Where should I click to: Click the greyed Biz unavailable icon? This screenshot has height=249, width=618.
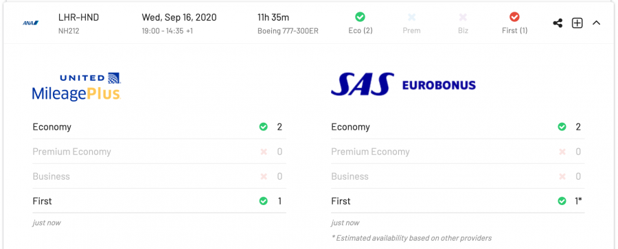[x=463, y=17]
